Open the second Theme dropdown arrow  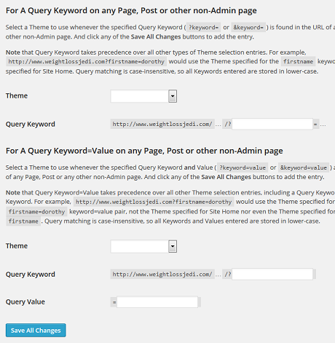173,246
